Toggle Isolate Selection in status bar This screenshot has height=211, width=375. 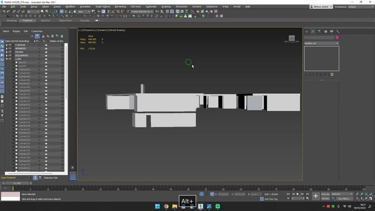click(202, 194)
